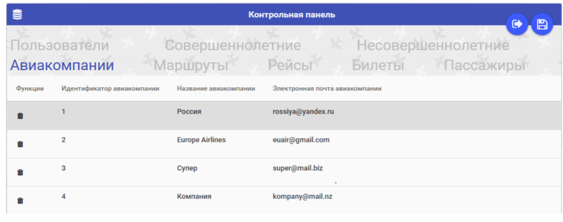563x222 pixels.
Task: Click the kompany@mail.nz email cell
Action: [303, 196]
